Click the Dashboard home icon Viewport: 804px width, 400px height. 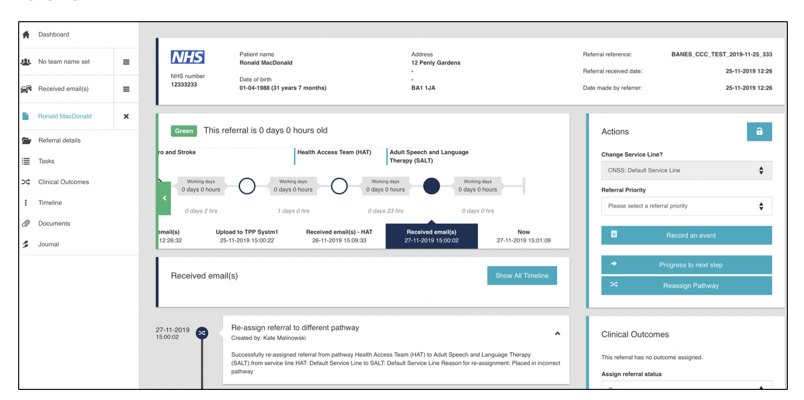(x=26, y=35)
